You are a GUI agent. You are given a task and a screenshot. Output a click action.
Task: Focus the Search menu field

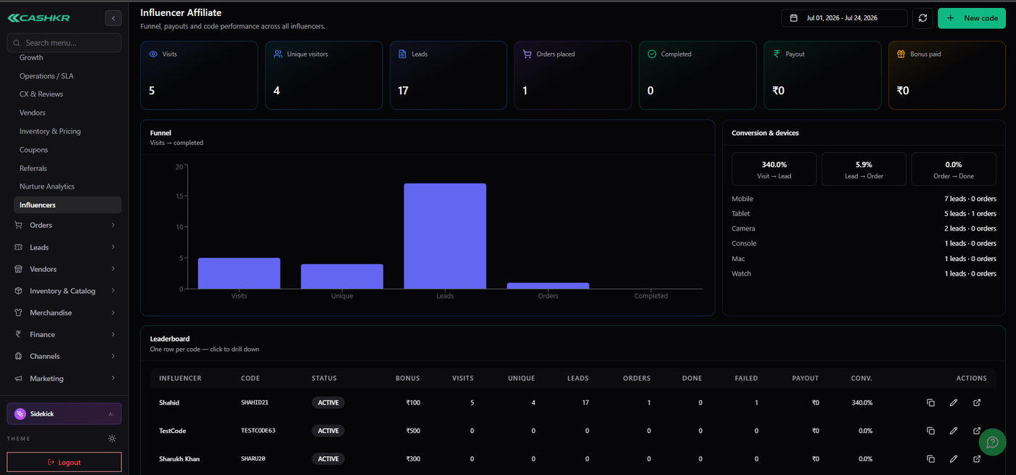click(65, 43)
